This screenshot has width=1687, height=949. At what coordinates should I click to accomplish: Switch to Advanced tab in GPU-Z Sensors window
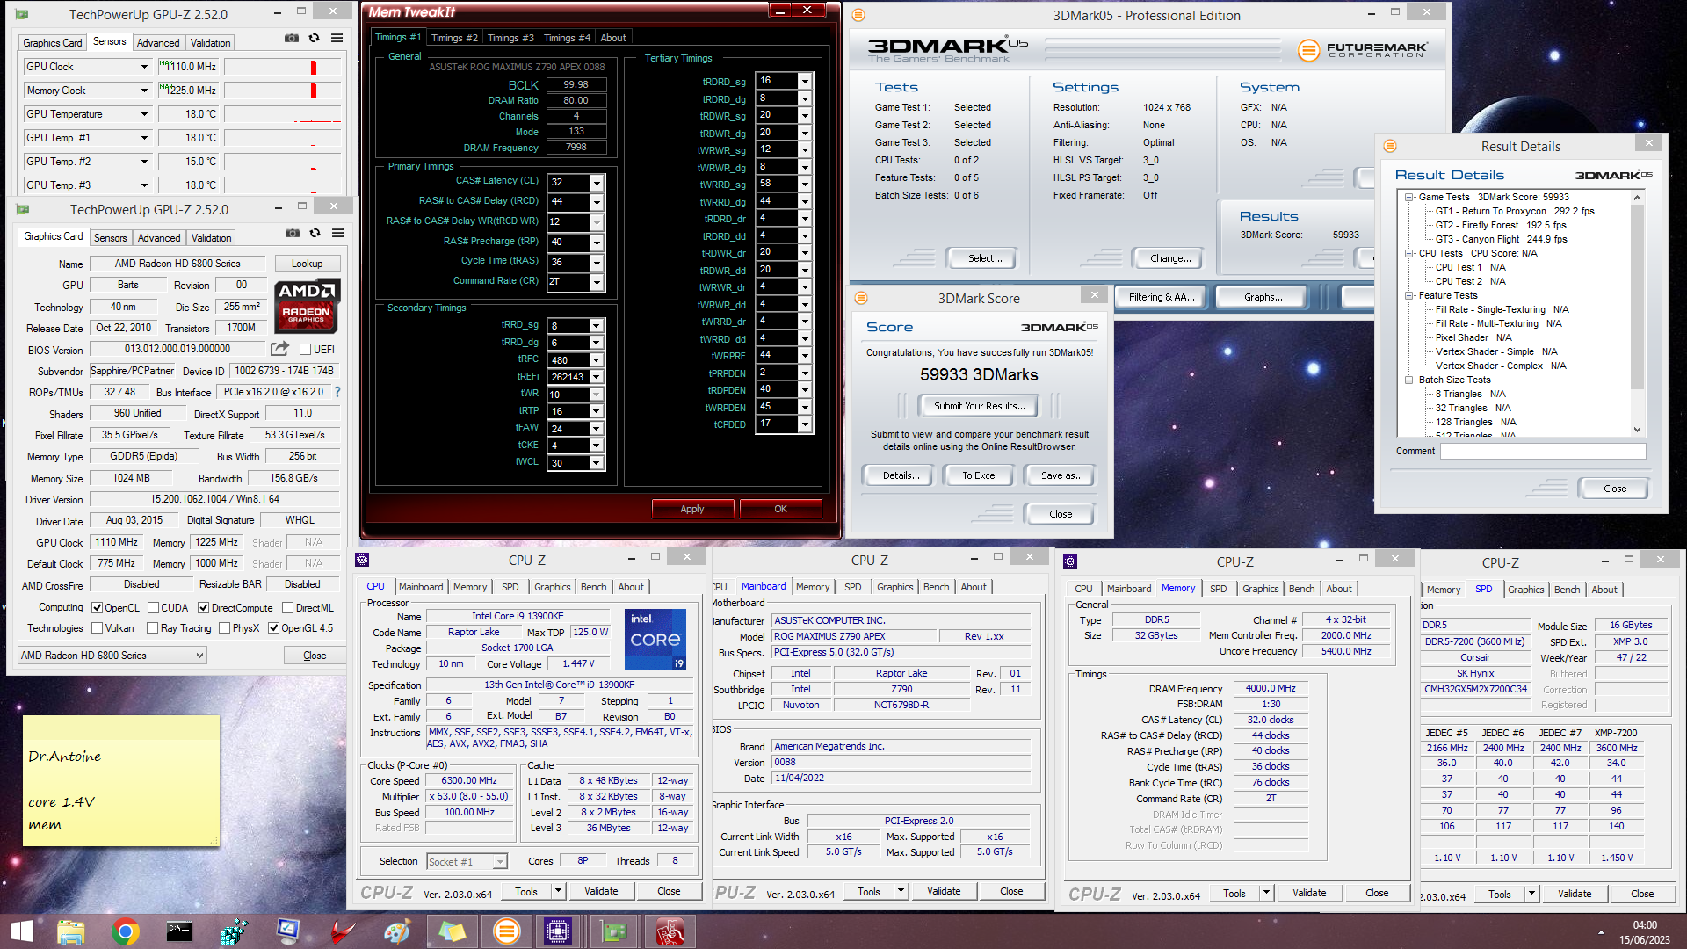point(158,43)
